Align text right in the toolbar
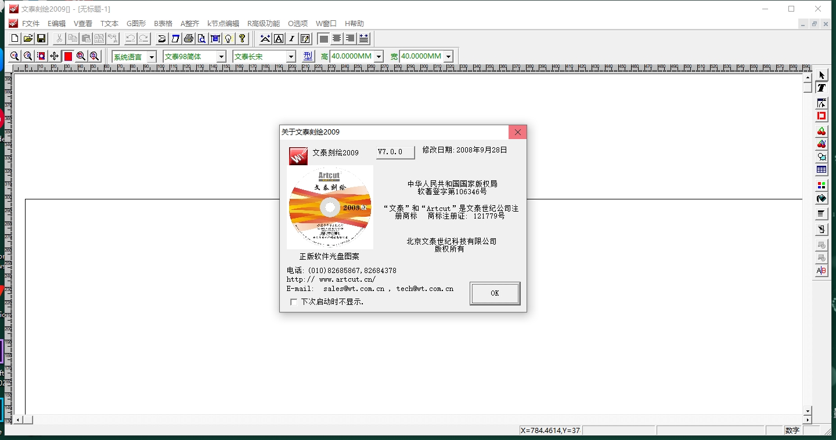The width and height of the screenshot is (836, 440). [x=350, y=39]
